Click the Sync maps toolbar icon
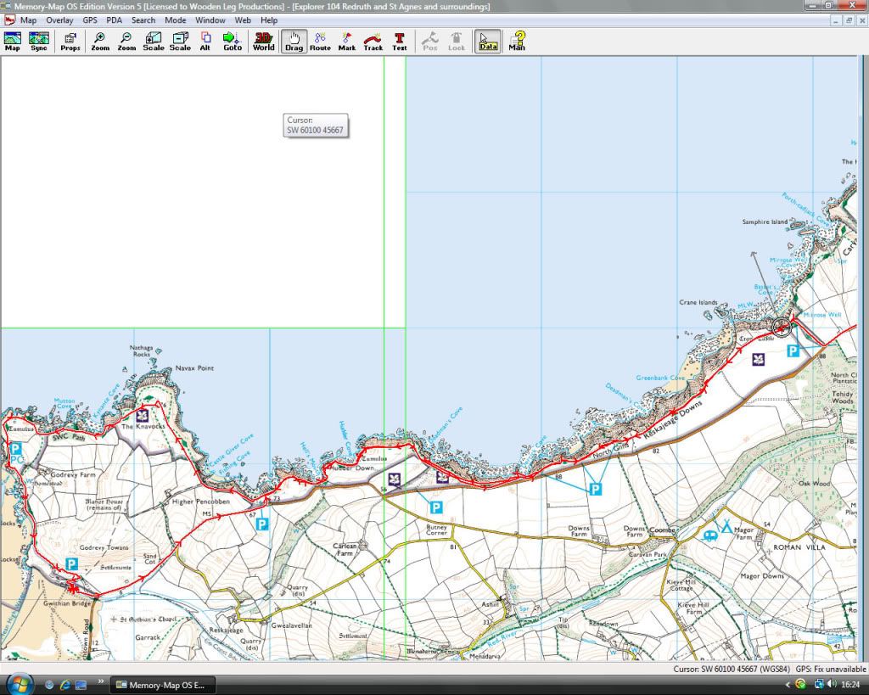 pyautogui.click(x=39, y=42)
